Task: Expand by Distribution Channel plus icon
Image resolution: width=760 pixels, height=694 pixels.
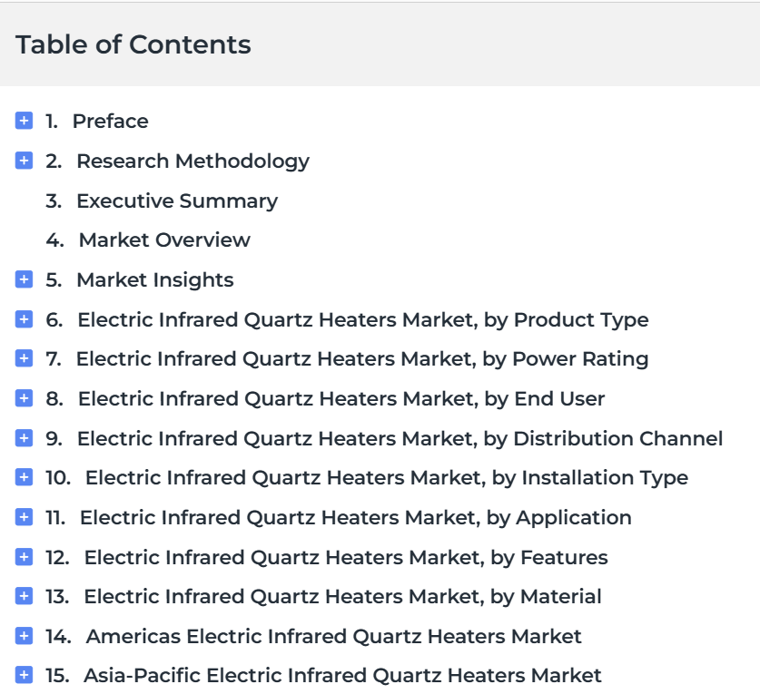Action: 24,438
